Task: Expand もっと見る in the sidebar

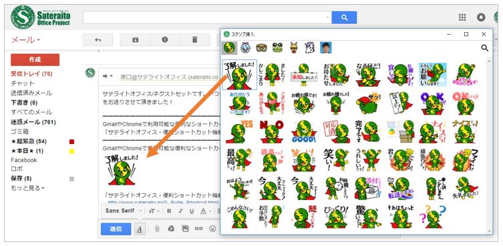Action: [x=27, y=188]
